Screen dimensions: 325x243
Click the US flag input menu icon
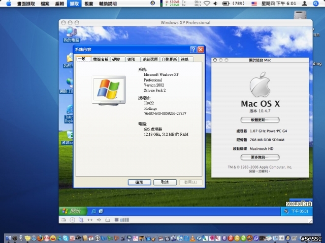pos(254,4)
